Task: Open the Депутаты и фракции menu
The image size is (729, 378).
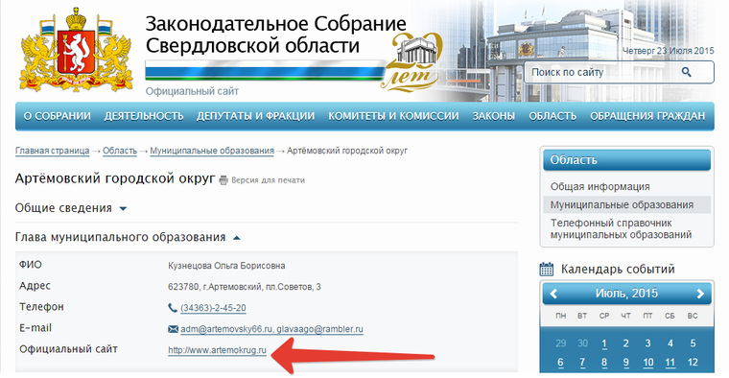Action: pyautogui.click(x=256, y=116)
